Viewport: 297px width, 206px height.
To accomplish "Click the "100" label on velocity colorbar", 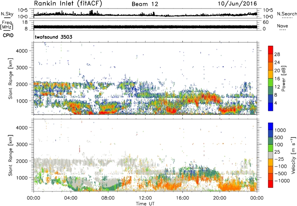I will 279,145.
